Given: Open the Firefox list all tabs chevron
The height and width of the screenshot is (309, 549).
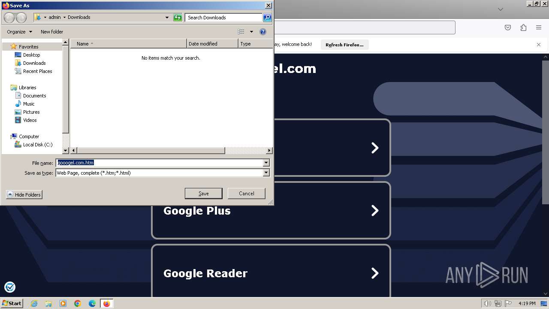Looking at the screenshot, I should click(x=500, y=9).
